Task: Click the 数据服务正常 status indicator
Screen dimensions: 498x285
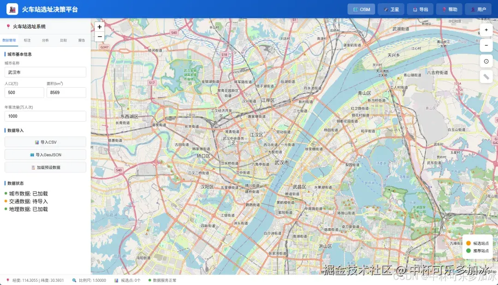Action: pyautogui.click(x=162, y=280)
